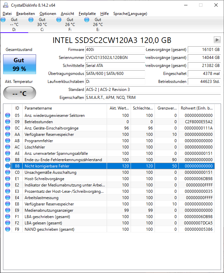Click the Übertragungsmodus SATA/600 field
Screen dimensions: 224x273
click(x=115, y=74)
